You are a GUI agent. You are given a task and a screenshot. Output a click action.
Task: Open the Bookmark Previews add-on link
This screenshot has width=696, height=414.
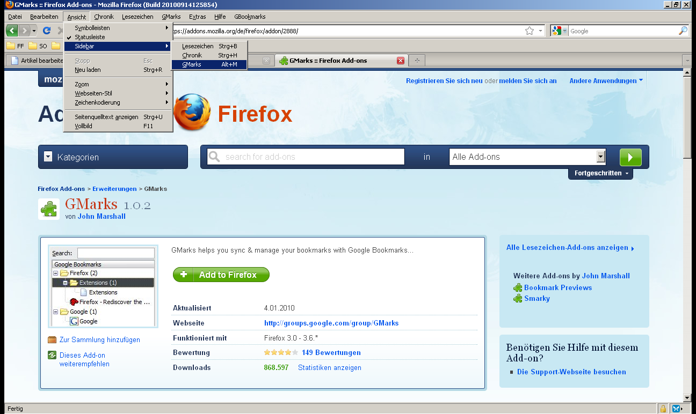[558, 287]
